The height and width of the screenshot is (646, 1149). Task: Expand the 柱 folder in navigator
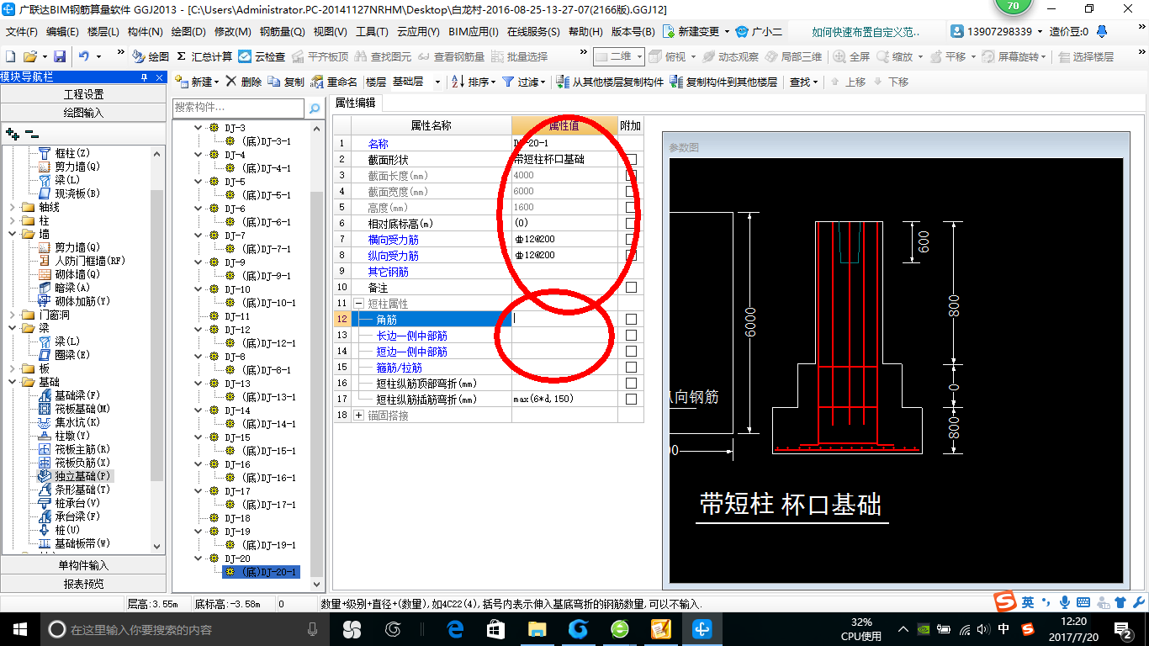coord(11,220)
